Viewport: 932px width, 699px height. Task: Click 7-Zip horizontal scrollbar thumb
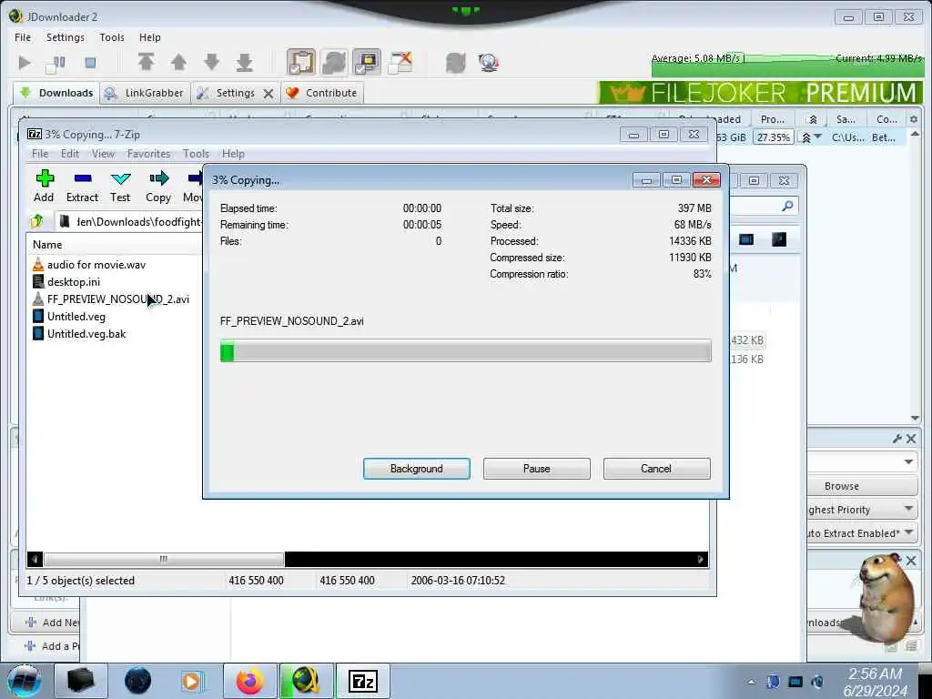(164, 560)
